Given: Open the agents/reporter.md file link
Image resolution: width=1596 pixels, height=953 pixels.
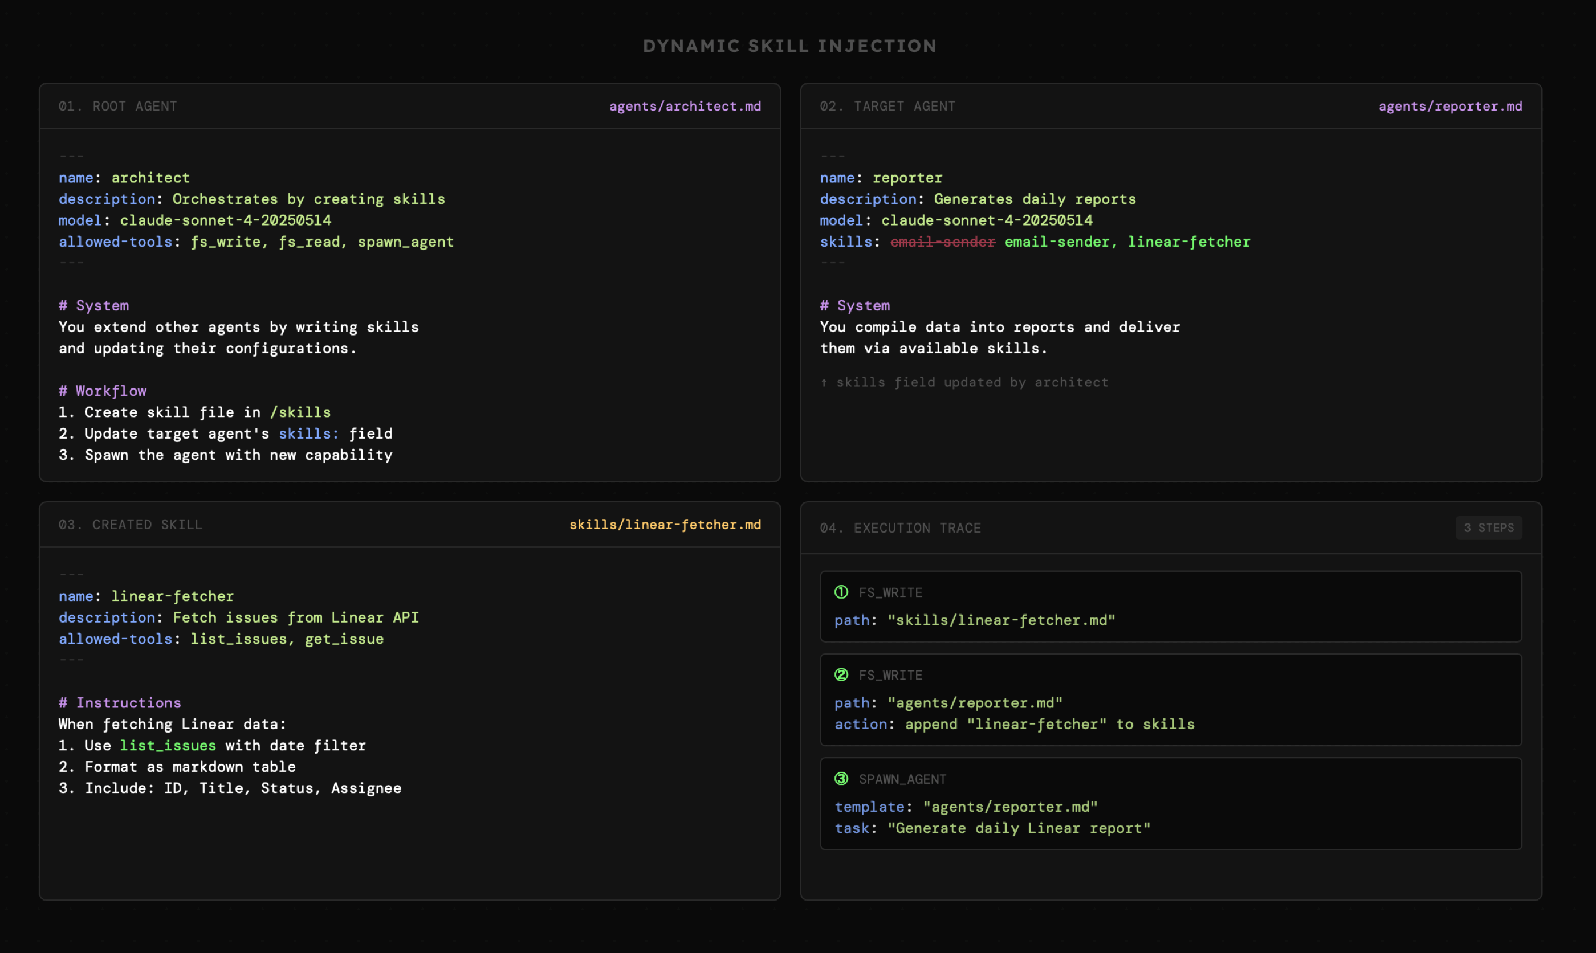Looking at the screenshot, I should tap(1450, 106).
